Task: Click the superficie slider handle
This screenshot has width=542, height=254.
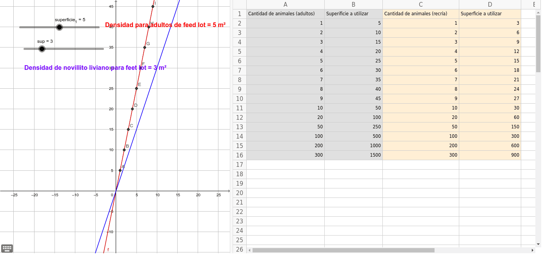Action: coord(59,27)
